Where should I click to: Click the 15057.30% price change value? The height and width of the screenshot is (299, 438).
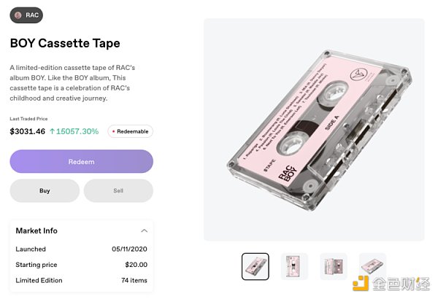tap(77, 132)
